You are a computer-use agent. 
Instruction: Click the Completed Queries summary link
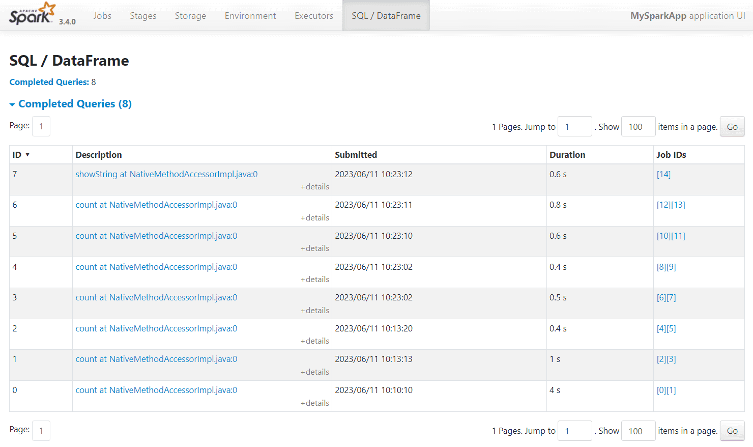coord(49,82)
